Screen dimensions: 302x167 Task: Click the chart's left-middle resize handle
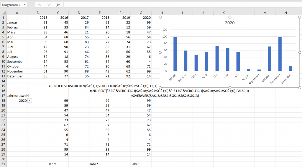point(160,52)
